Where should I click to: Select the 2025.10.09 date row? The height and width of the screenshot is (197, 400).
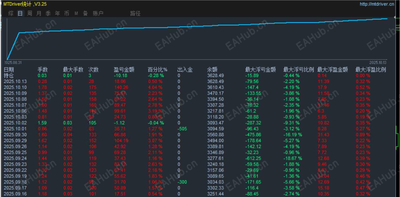tap(15, 93)
